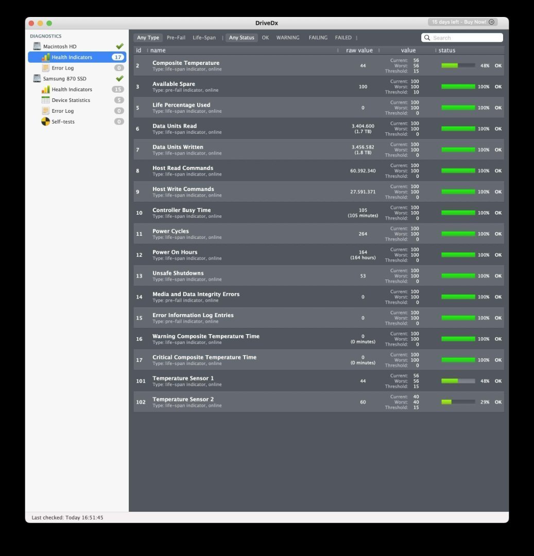
Task: Click the raw value 60.392.340
Action: [363, 171]
